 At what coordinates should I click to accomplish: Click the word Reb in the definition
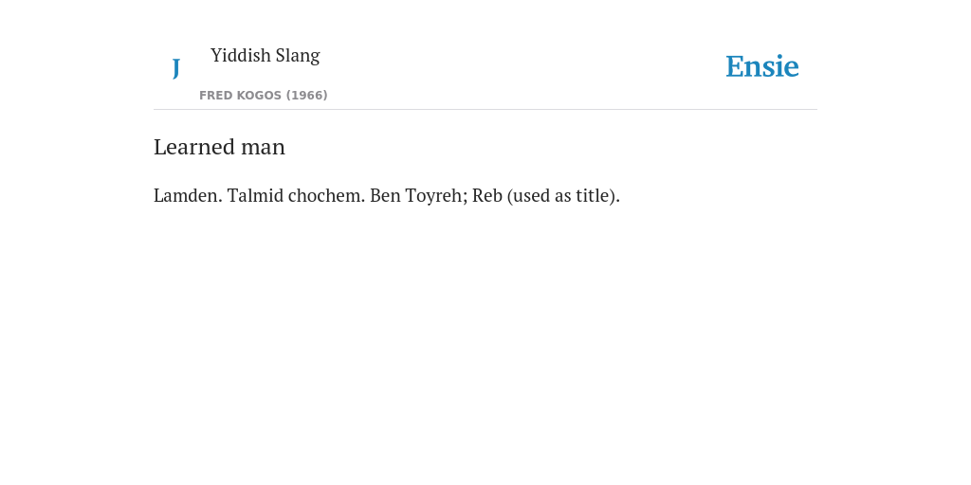(486, 195)
